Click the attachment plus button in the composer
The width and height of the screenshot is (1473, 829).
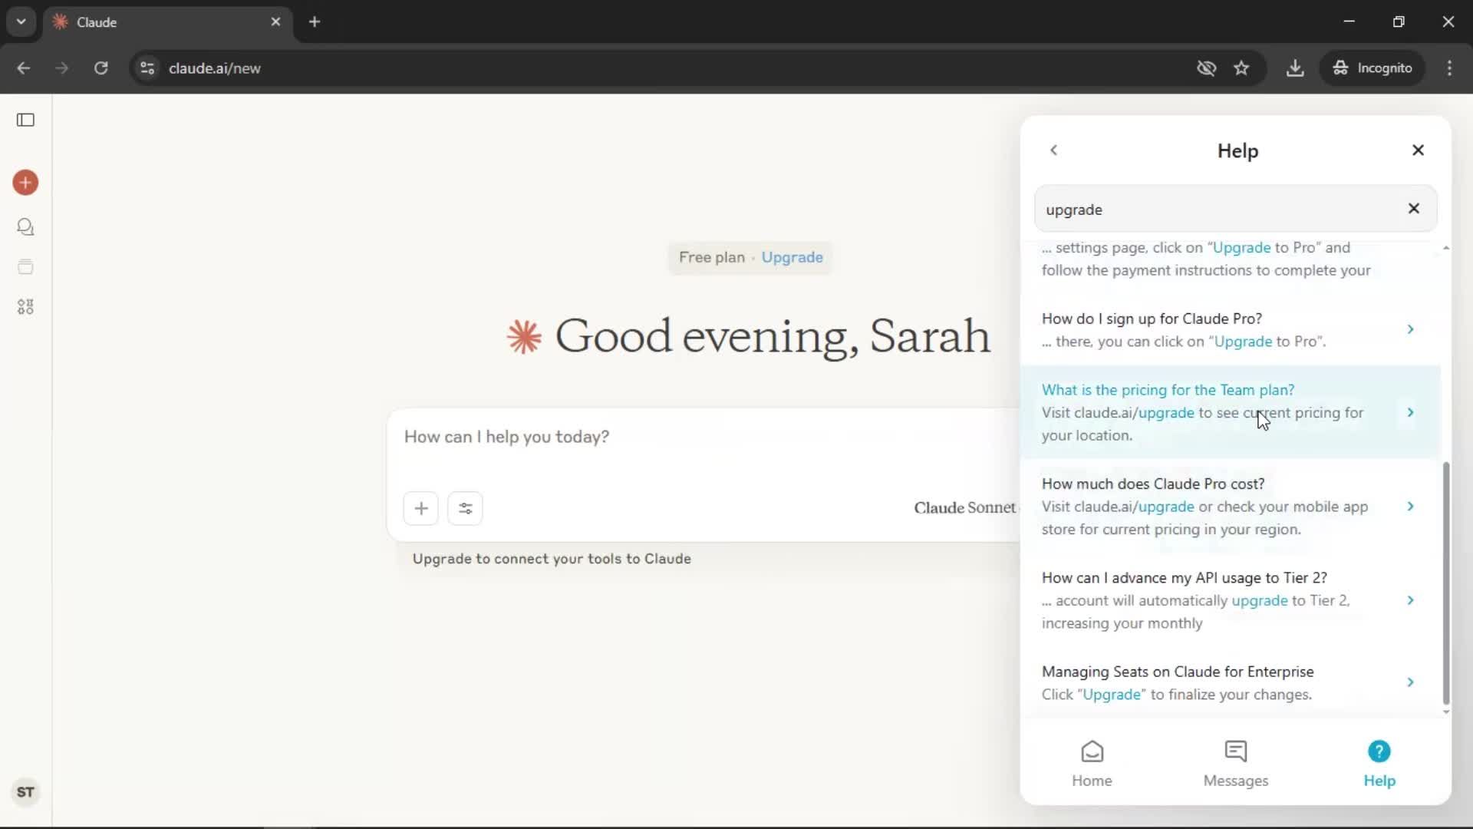[x=420, y=508]
